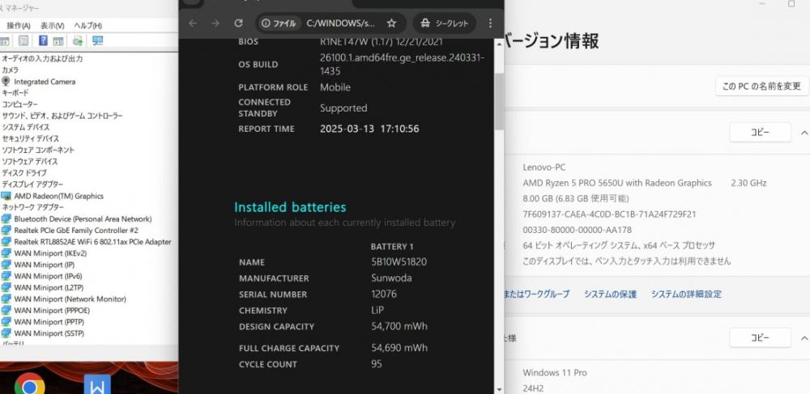Select the ソフトウェア コンポーネント category

click(x=38, y=150)
